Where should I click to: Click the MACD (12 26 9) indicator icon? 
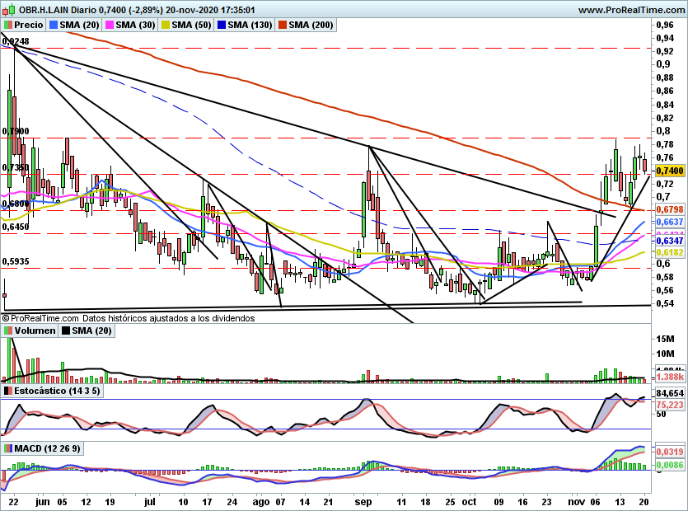click(x=8, y=448)
